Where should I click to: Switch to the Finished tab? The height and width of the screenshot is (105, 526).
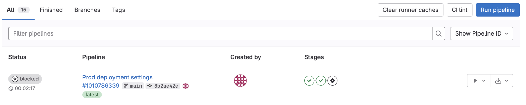pos(51,10)
